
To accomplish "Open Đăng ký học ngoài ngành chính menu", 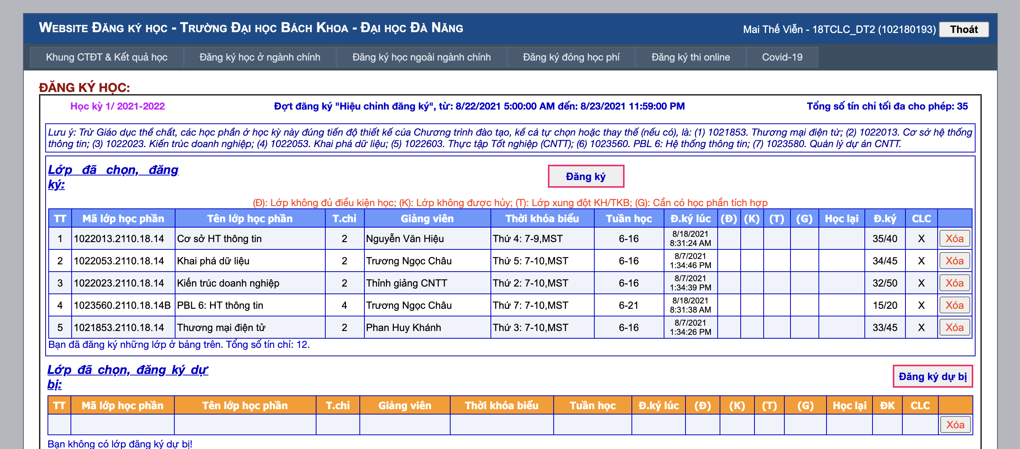I will tap(421, 57).
